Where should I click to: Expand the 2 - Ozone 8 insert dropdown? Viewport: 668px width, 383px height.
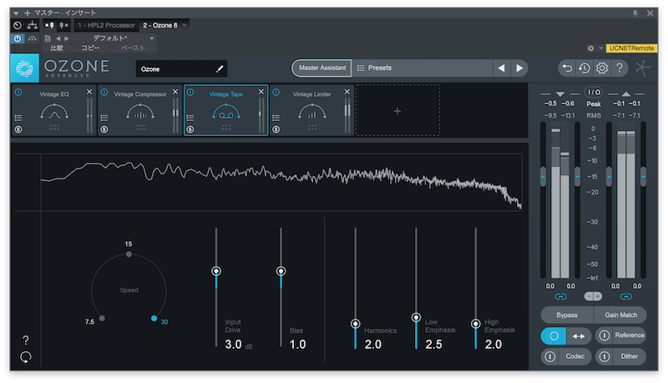click(185, 26)
